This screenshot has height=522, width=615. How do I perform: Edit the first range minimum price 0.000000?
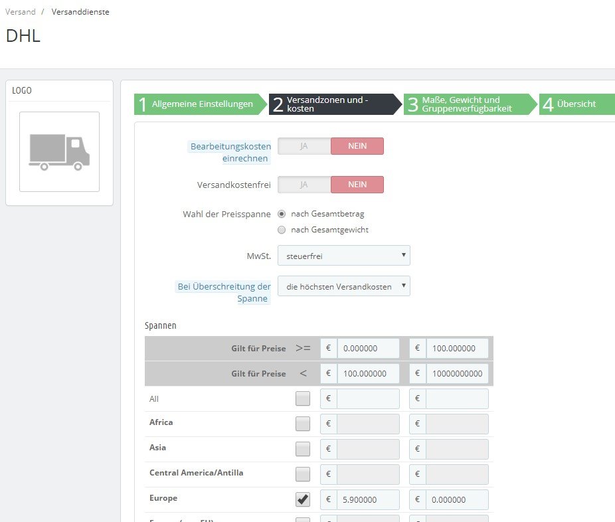click(x=368, y=348)
